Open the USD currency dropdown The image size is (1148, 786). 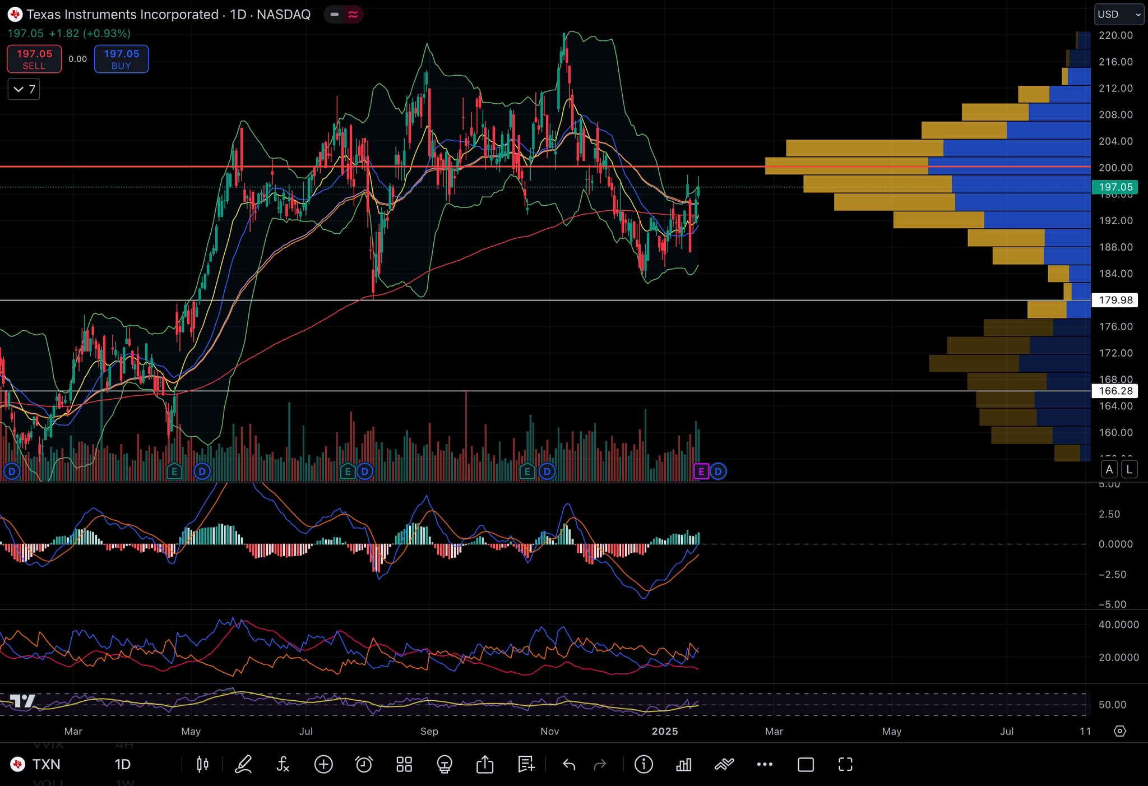click(1119, 15)
